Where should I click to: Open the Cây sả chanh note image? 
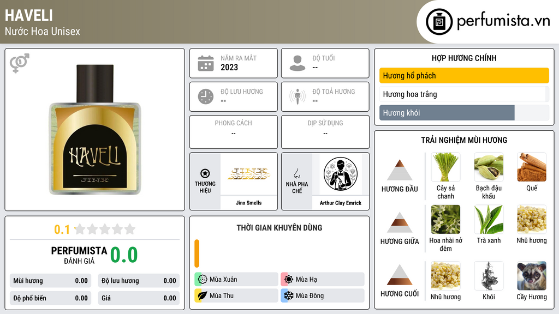tap(445, 167)
